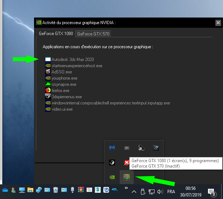Open the wired network status tray icon
The width and height of the screenshot is (223, 199).
pos(152,192)
